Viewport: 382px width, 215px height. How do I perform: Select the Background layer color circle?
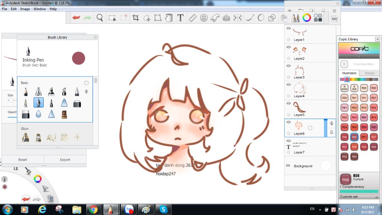click(x=326, y=166)
